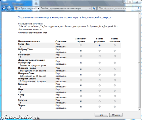
Task: Click the search magnifier icon
Action: point(138,8)
